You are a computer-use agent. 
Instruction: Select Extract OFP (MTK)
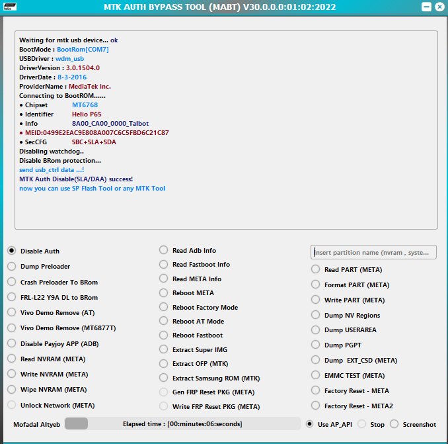163,363
